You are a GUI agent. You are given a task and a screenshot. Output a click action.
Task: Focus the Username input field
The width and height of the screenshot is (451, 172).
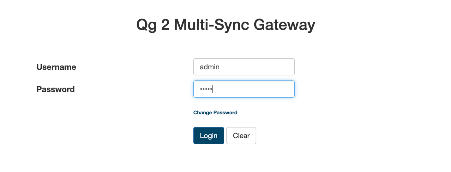[x=244, y=67]
